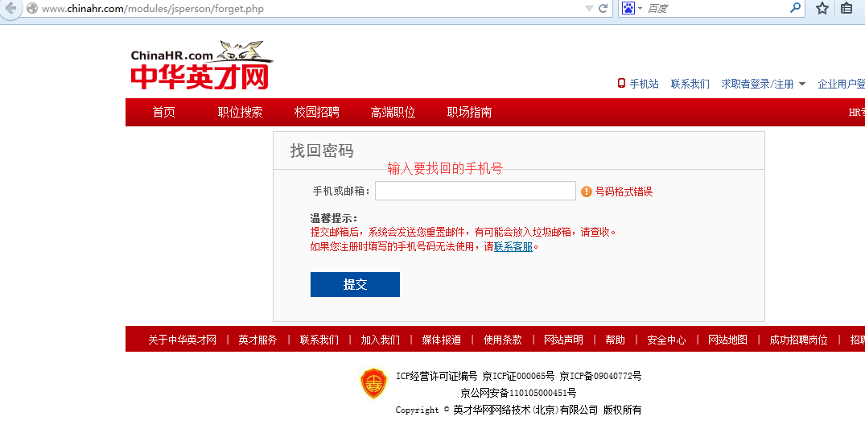Open 高端职位 in the navigation bar

(x=393, y=113)
